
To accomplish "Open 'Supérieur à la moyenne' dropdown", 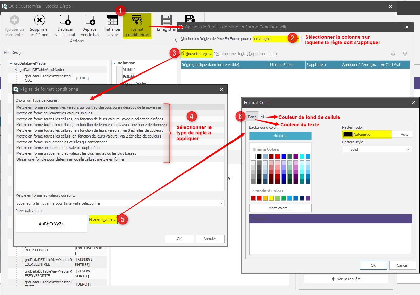I will tap(221, 203).
